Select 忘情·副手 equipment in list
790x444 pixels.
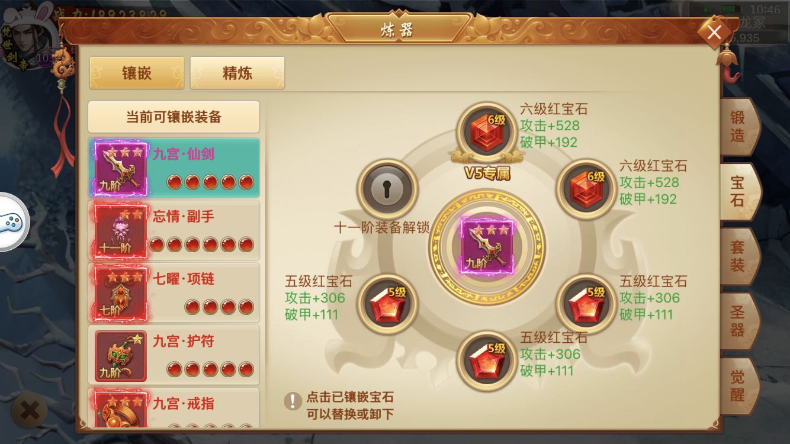coord(174,230)
